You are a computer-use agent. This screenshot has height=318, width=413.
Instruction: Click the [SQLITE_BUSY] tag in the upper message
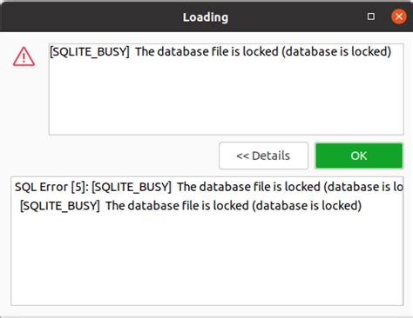coord(90,52)
